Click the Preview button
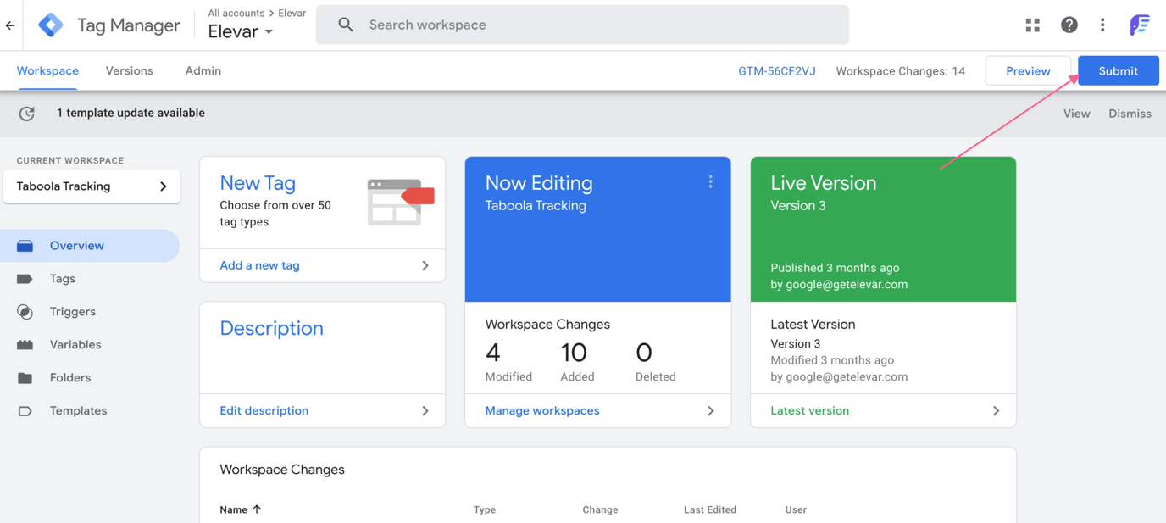1166x523 pixels. coord(1028,71)
